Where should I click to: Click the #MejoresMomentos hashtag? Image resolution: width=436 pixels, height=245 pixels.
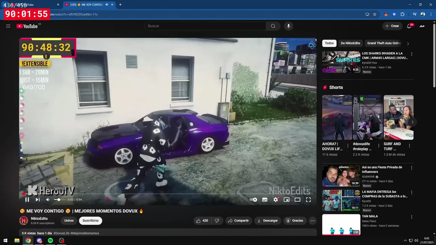click(x=85, y=233)
